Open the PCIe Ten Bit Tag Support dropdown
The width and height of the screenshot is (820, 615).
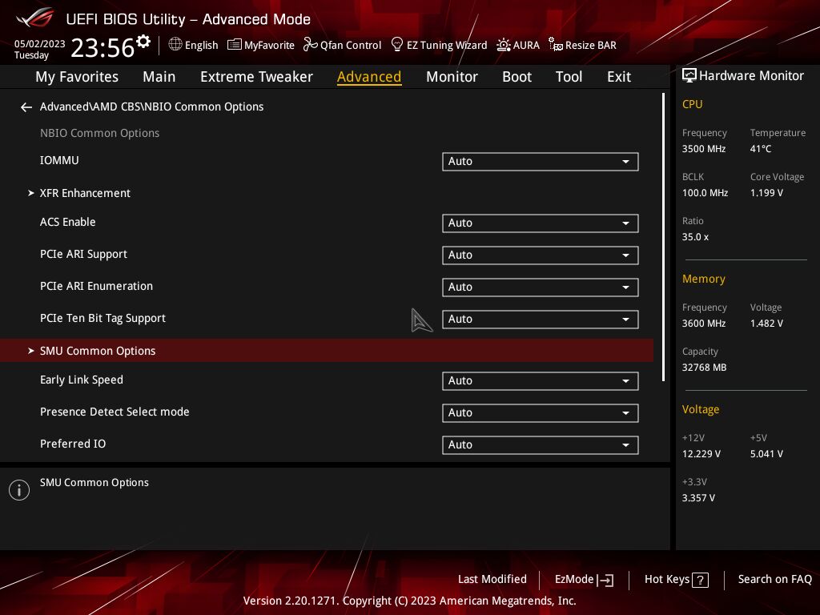tap(541, 319)
